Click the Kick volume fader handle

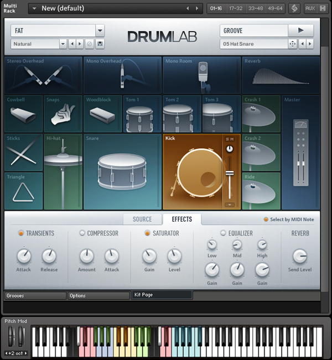coord(230,173)
